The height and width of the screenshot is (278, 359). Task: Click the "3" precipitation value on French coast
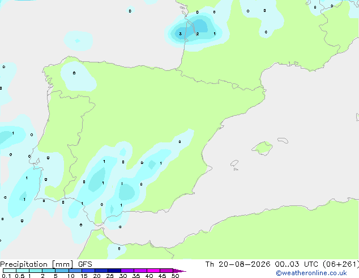tap(181, 34)
